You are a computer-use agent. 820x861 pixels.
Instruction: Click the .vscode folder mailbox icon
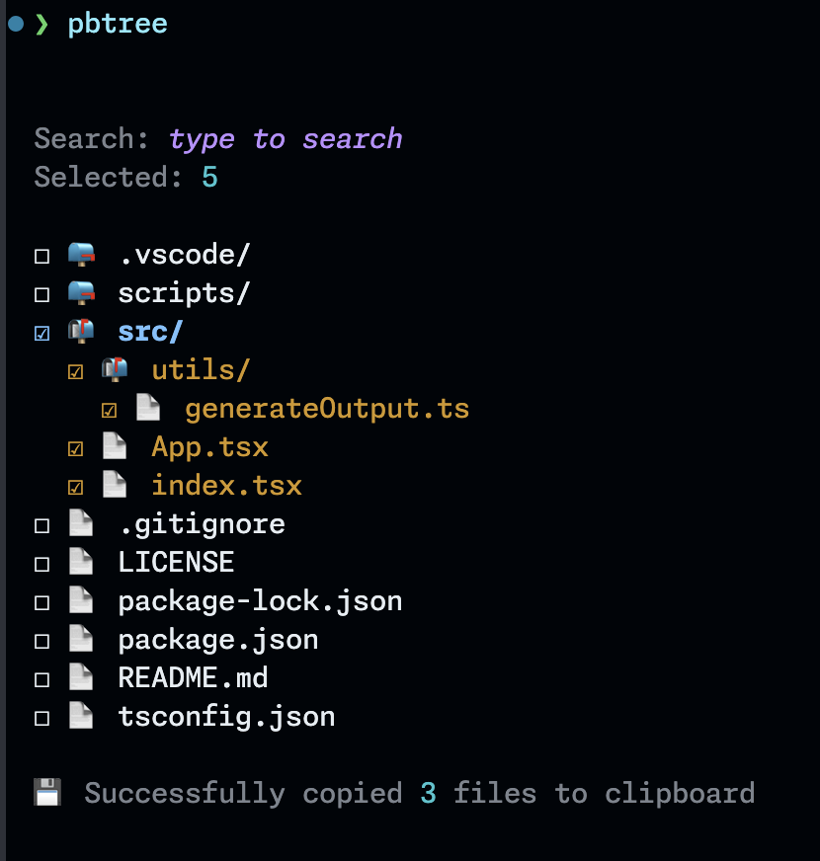point(81,255)
